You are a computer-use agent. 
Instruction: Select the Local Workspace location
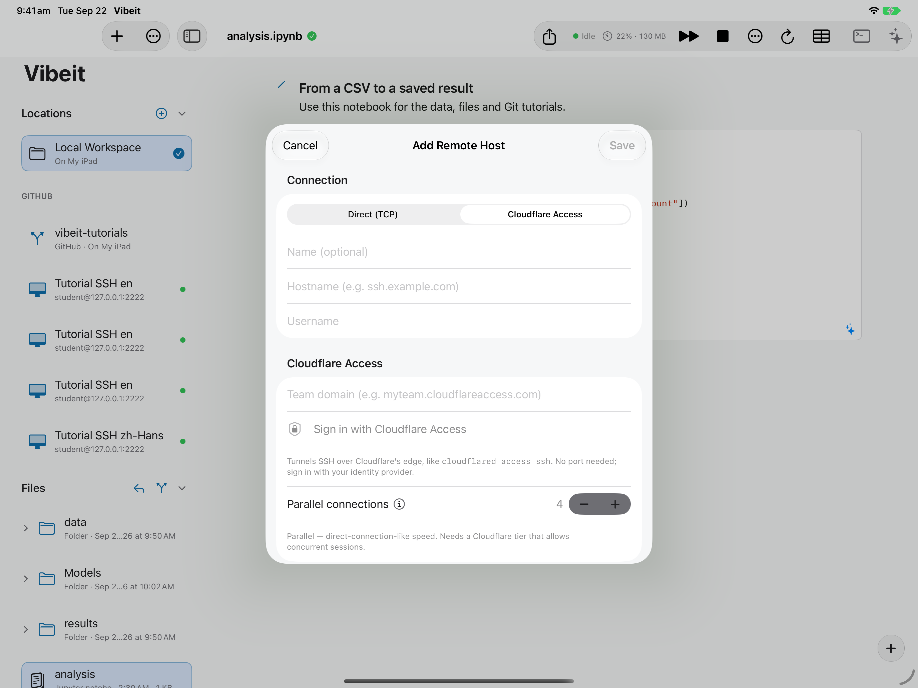107,153
